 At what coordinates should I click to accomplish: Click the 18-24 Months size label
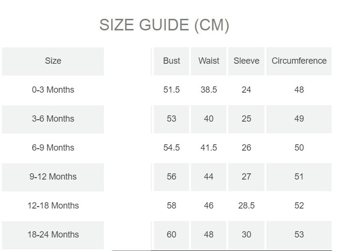coord(53,235)
